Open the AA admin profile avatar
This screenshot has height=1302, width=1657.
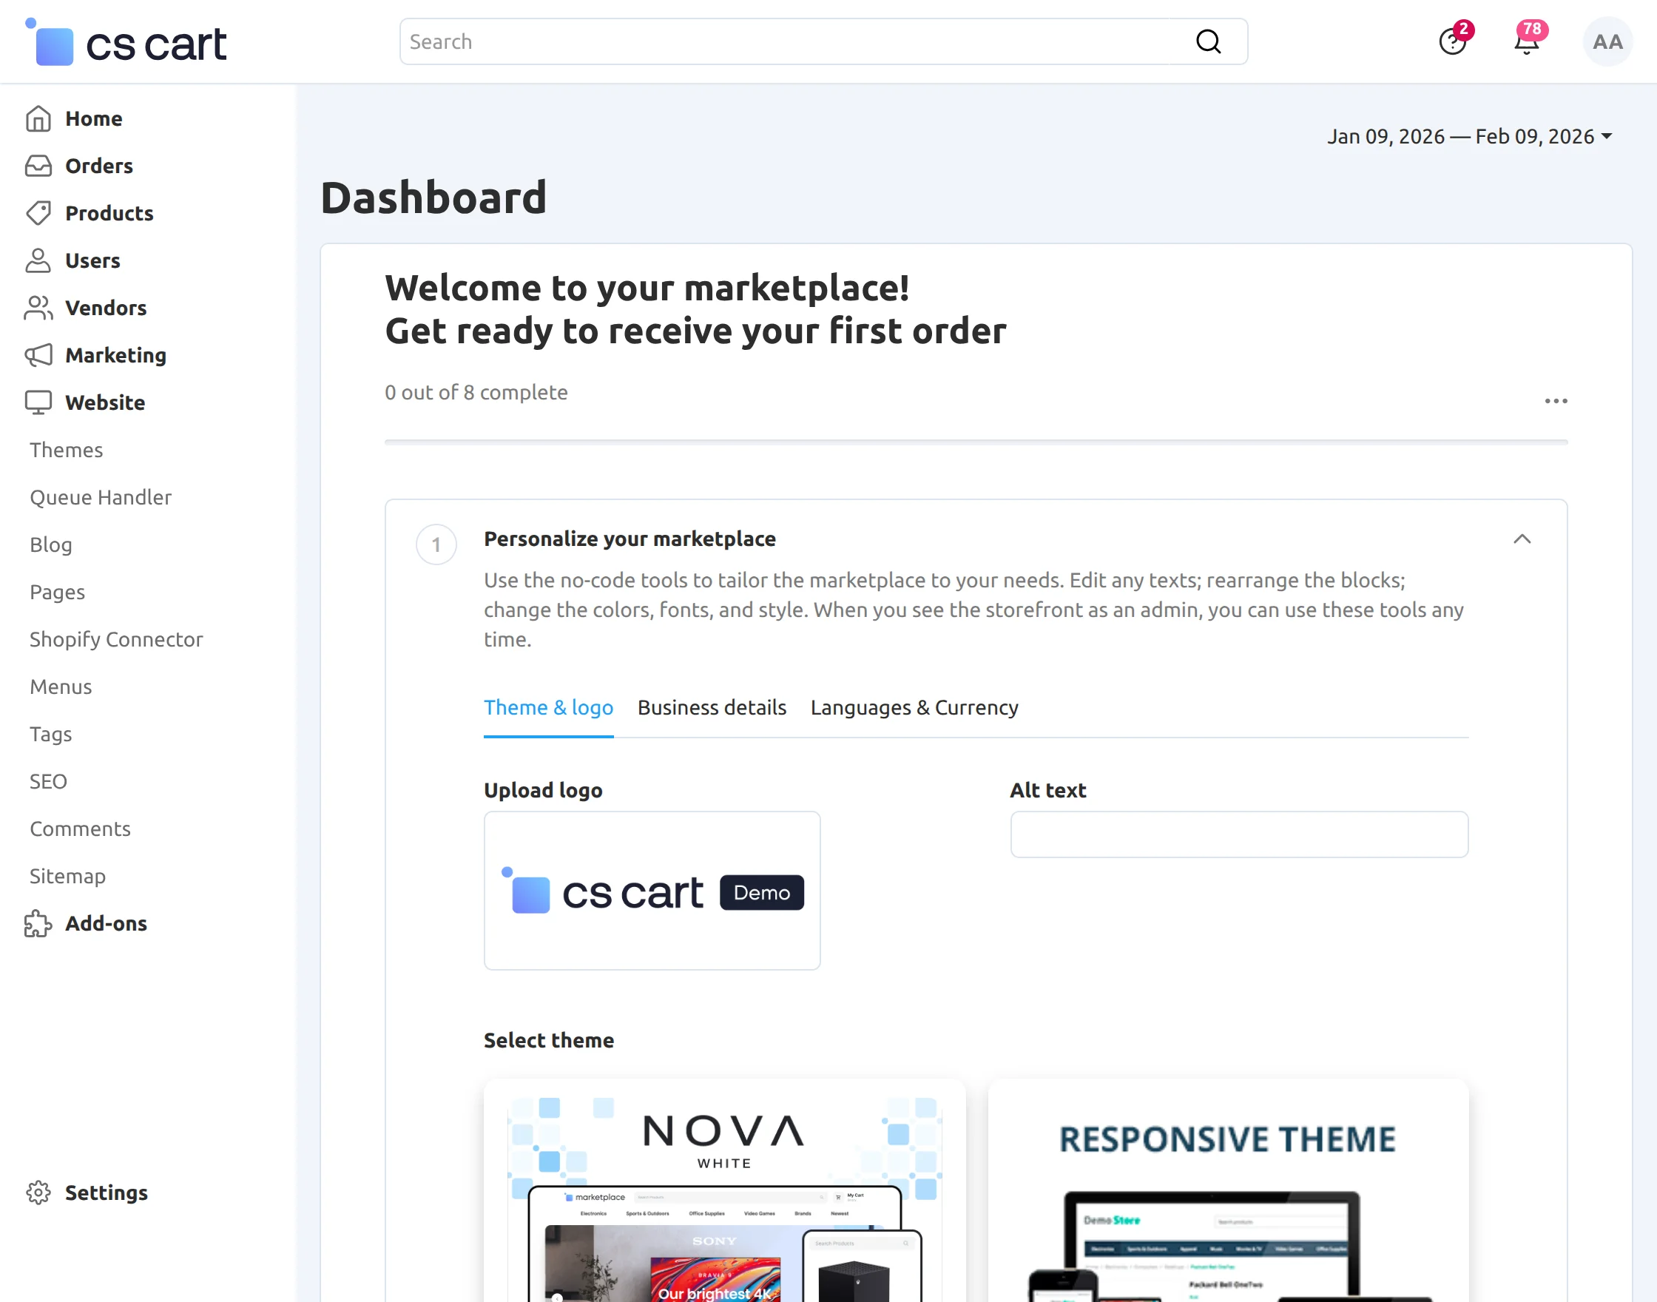[1607, 42]
